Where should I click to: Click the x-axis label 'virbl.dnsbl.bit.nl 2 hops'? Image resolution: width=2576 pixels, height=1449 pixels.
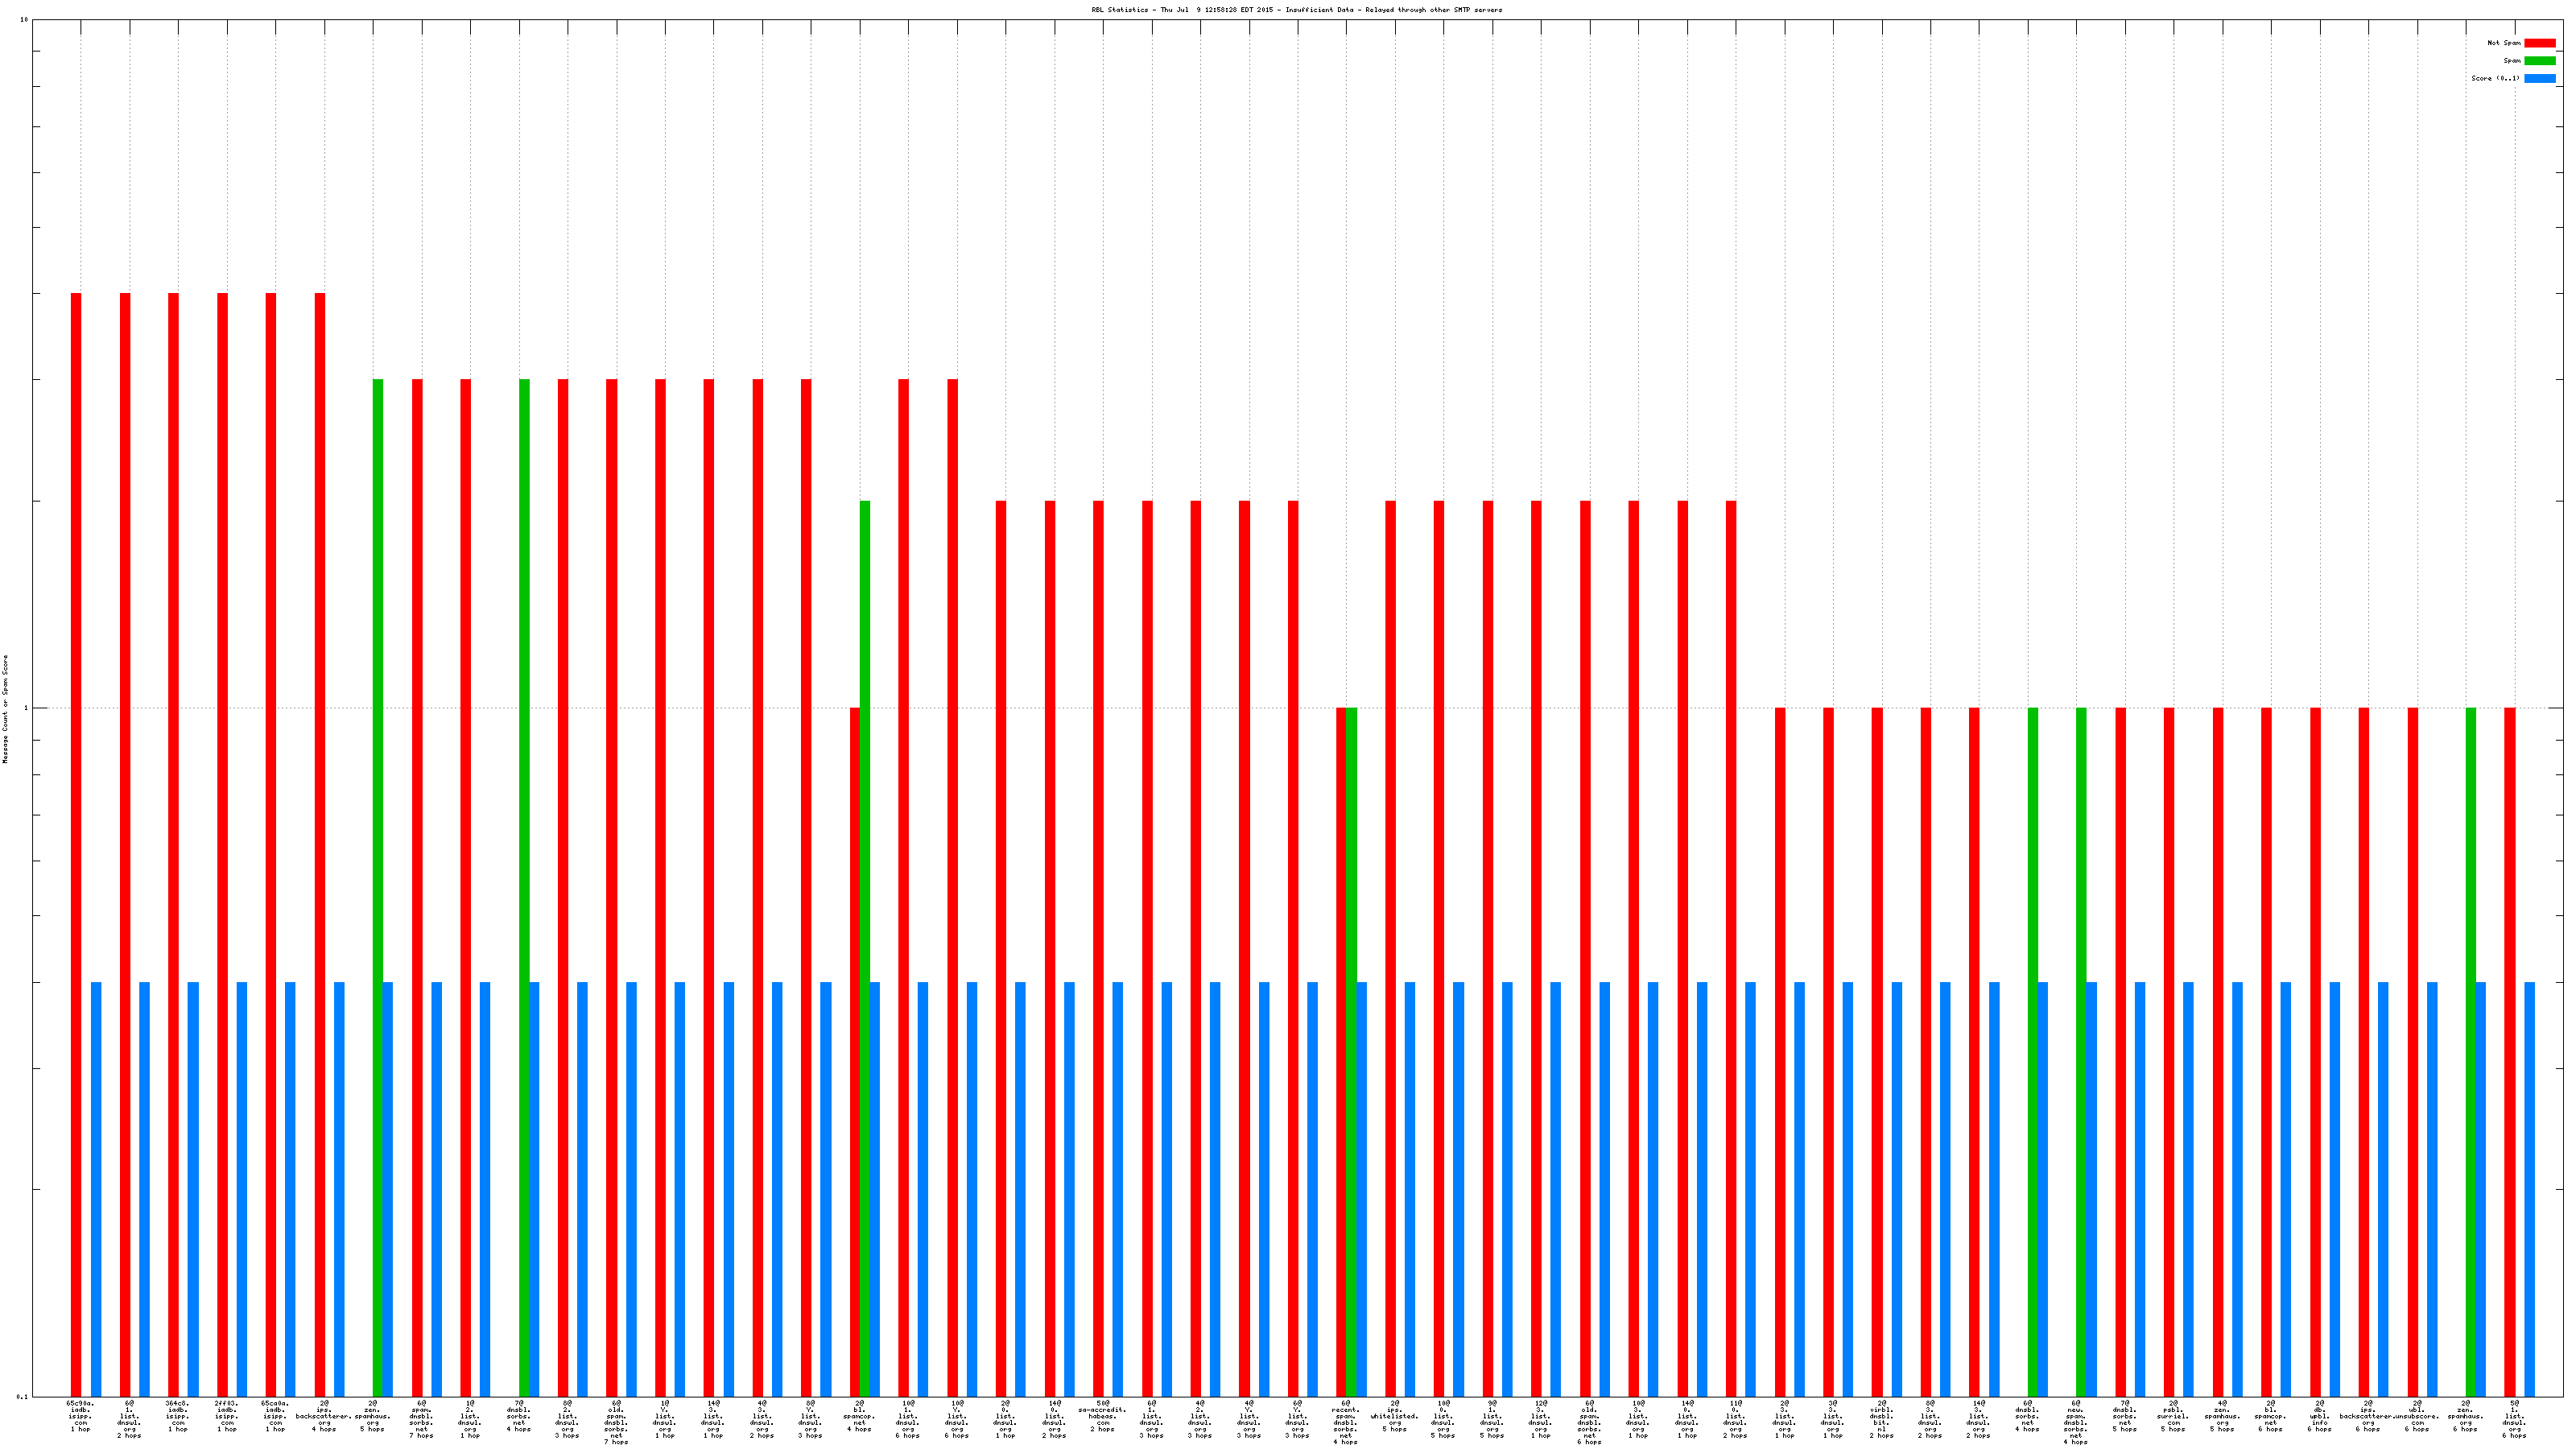click(1881, 1419)
